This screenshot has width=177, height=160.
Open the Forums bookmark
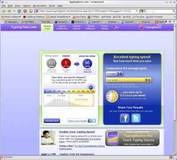click(x=138, y=17)
